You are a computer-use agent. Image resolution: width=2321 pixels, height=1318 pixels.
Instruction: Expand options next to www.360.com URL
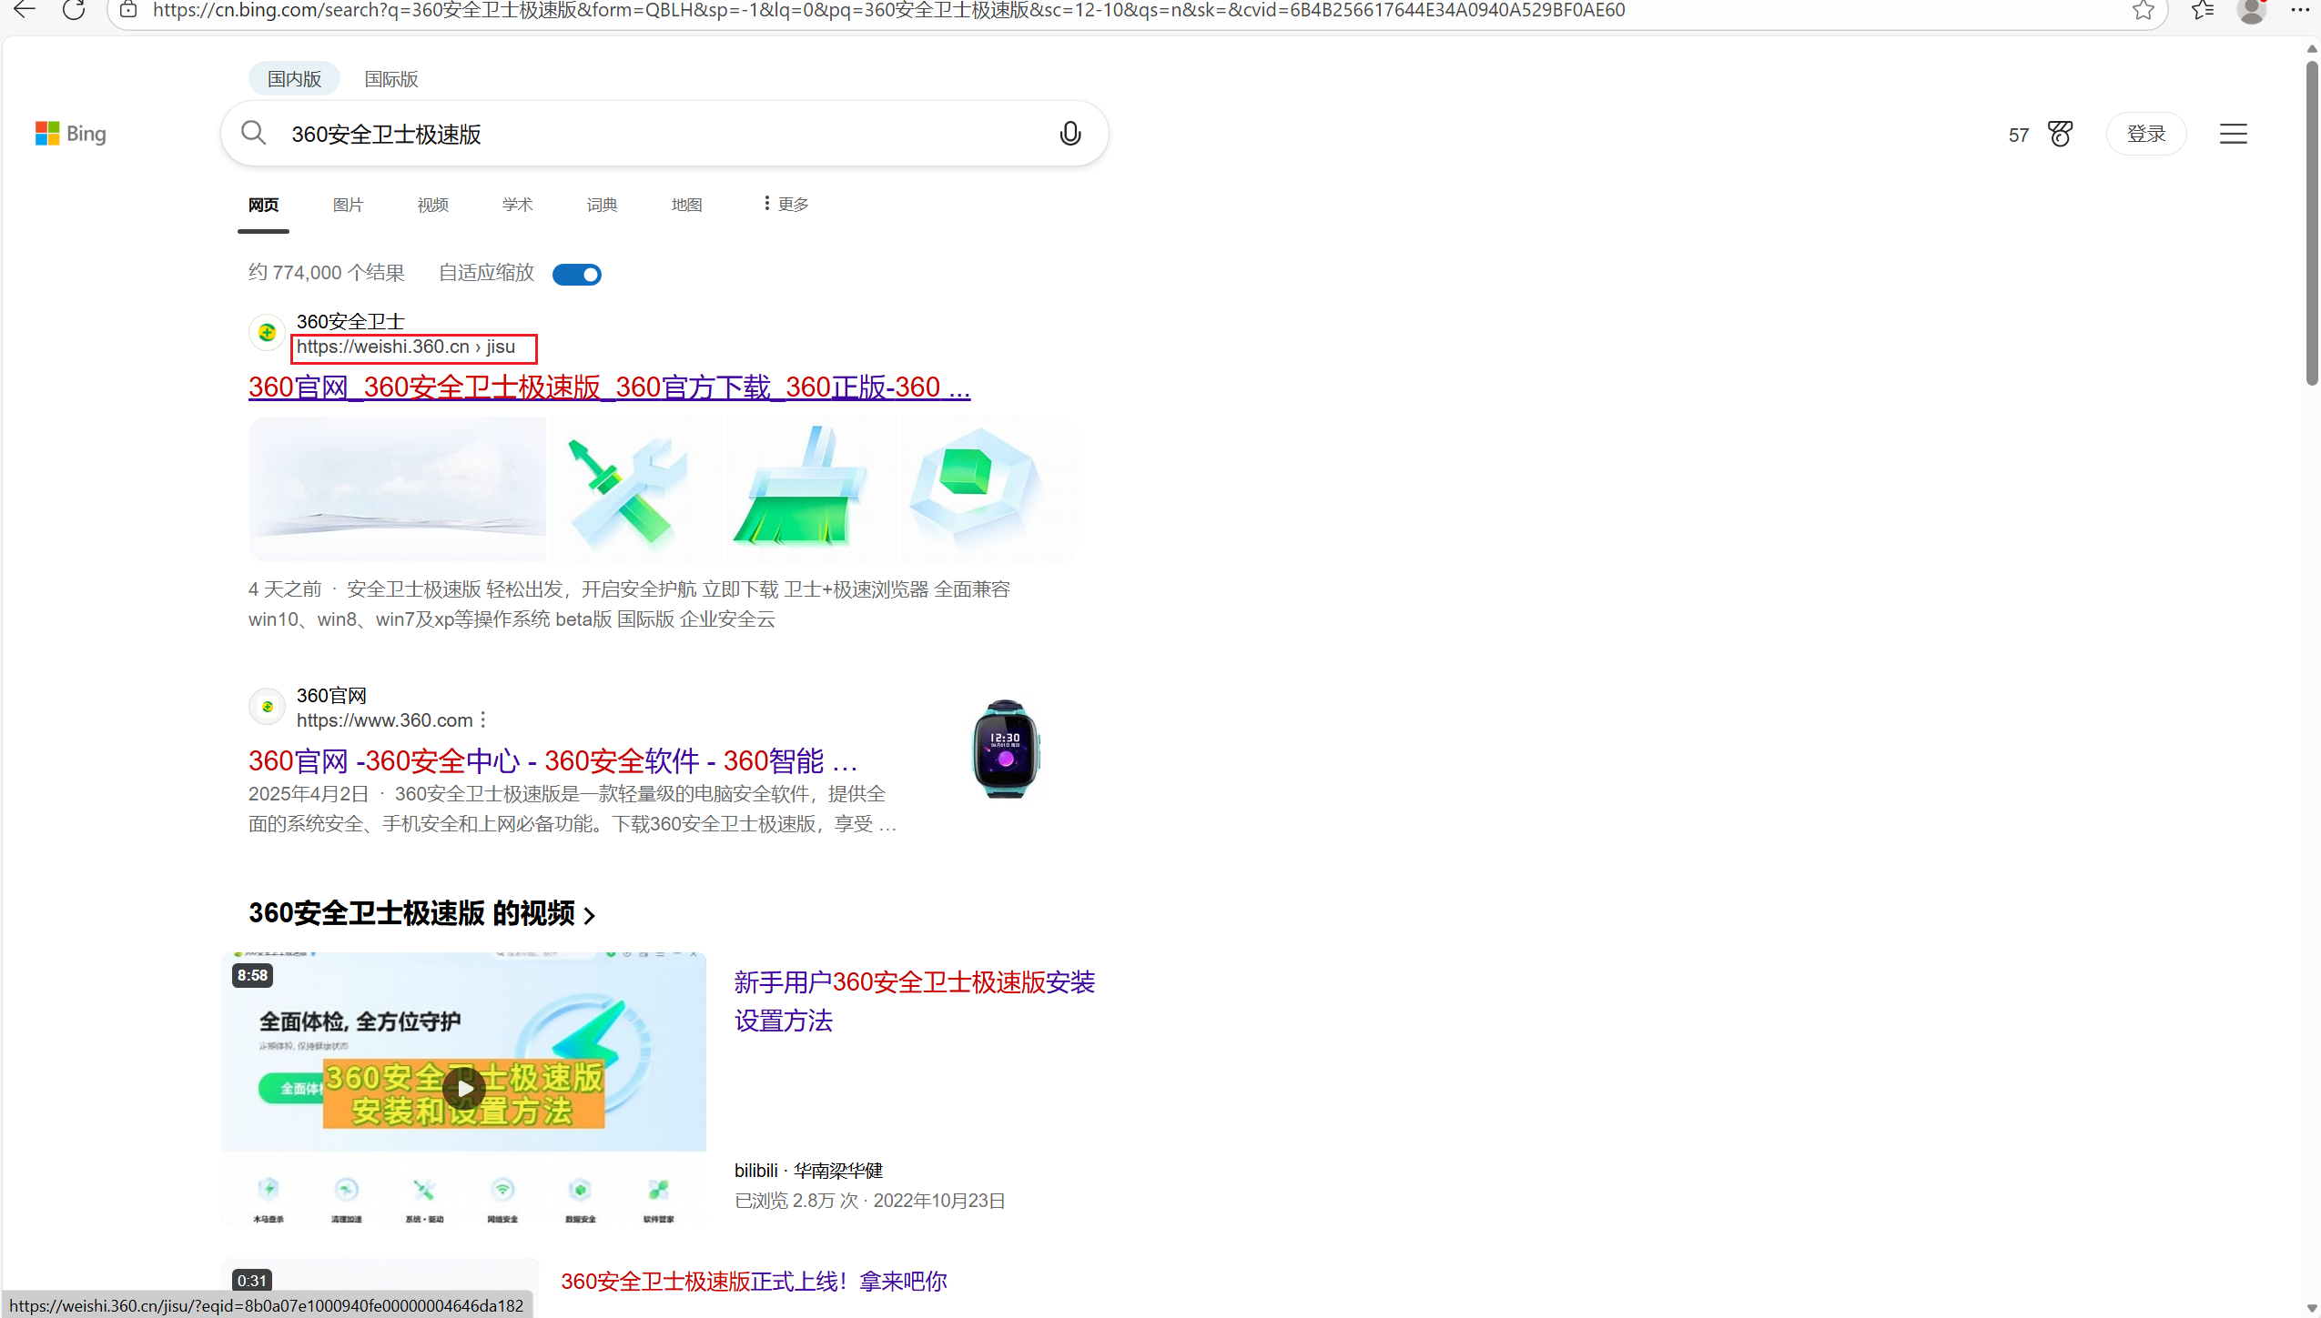[483, 719]
